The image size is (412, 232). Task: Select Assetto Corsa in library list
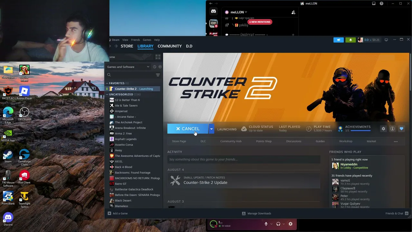(124, 145)
